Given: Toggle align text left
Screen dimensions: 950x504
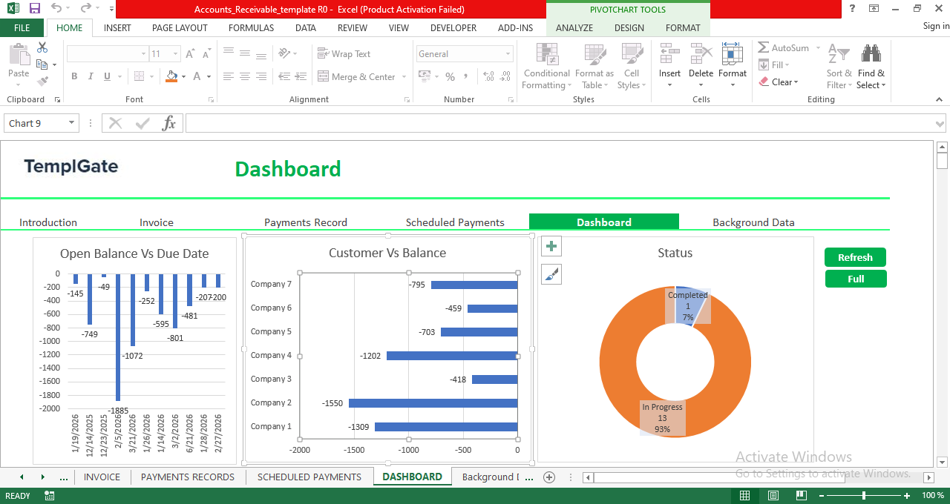Looking at the screenshot, I should tap(229, 76).
